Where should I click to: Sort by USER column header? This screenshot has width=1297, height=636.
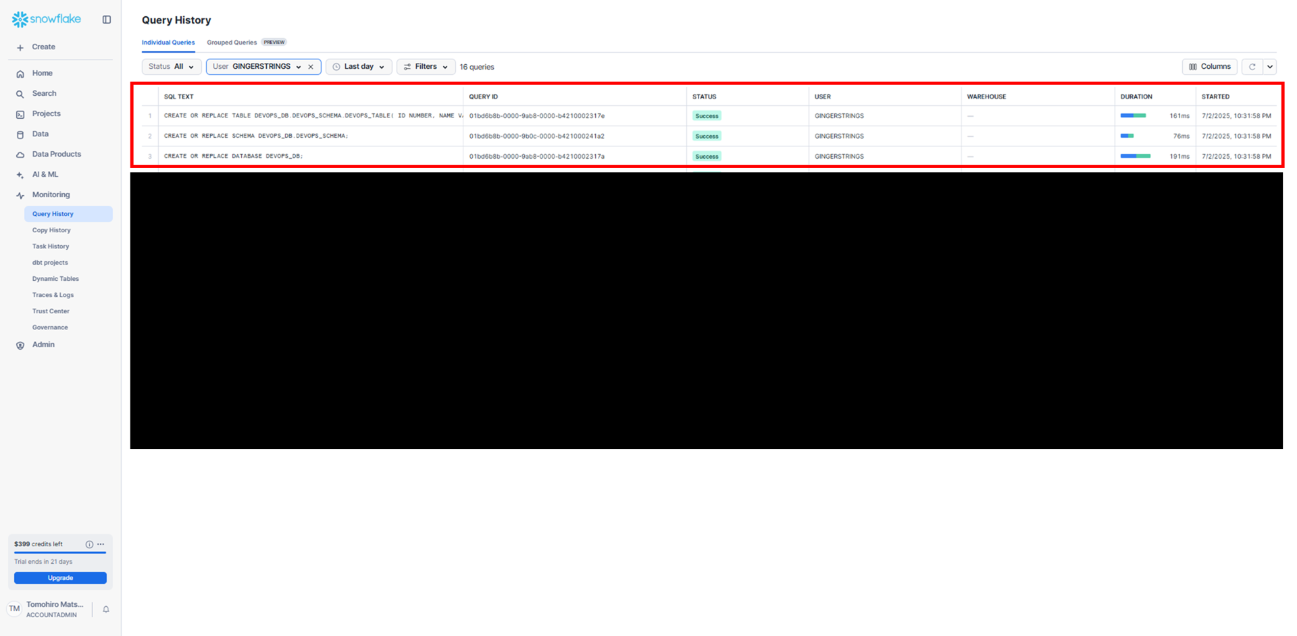(823, 97)
